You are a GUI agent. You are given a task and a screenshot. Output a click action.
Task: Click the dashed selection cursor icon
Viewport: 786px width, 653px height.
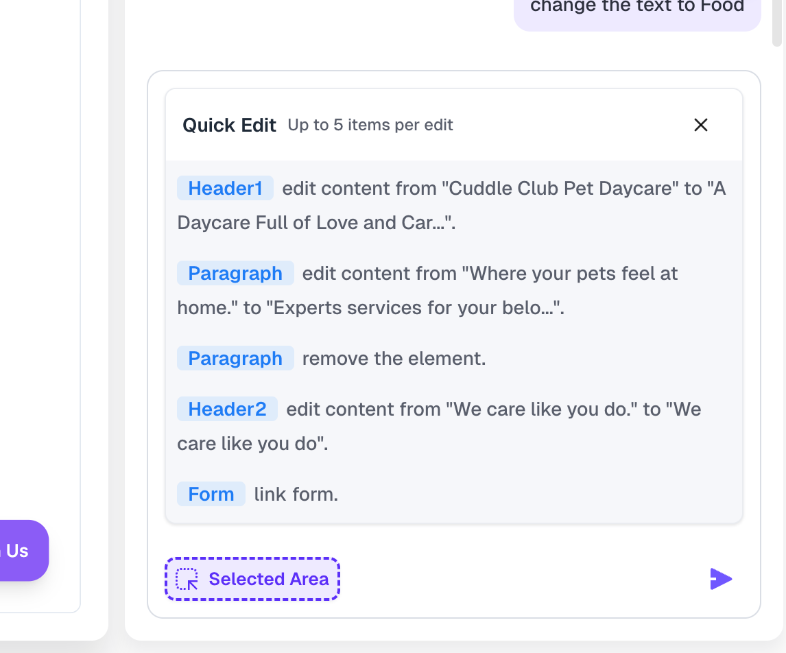tap(187, 579)
